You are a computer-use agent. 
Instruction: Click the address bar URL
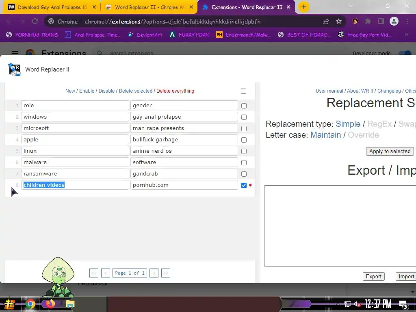172,22
